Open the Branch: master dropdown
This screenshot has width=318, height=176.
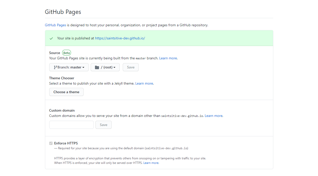point(69,67)
